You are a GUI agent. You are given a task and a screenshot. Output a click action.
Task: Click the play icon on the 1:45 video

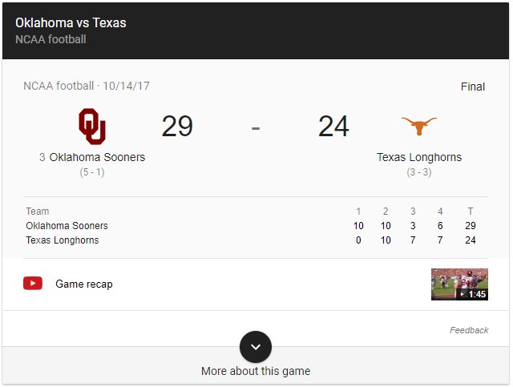click(x=462, y=294)
